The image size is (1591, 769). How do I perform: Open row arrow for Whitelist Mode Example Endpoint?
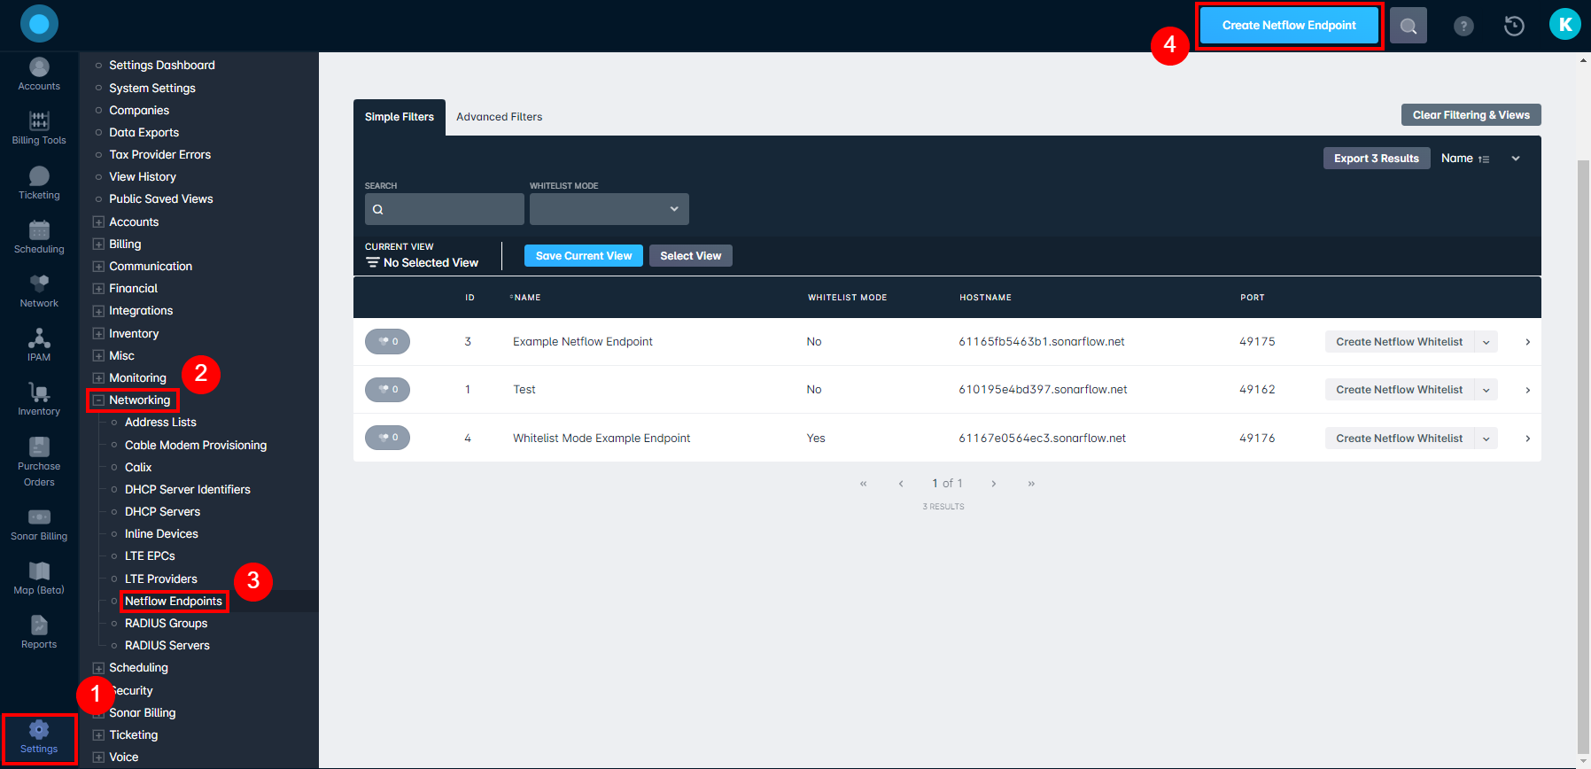[1527, 439]
